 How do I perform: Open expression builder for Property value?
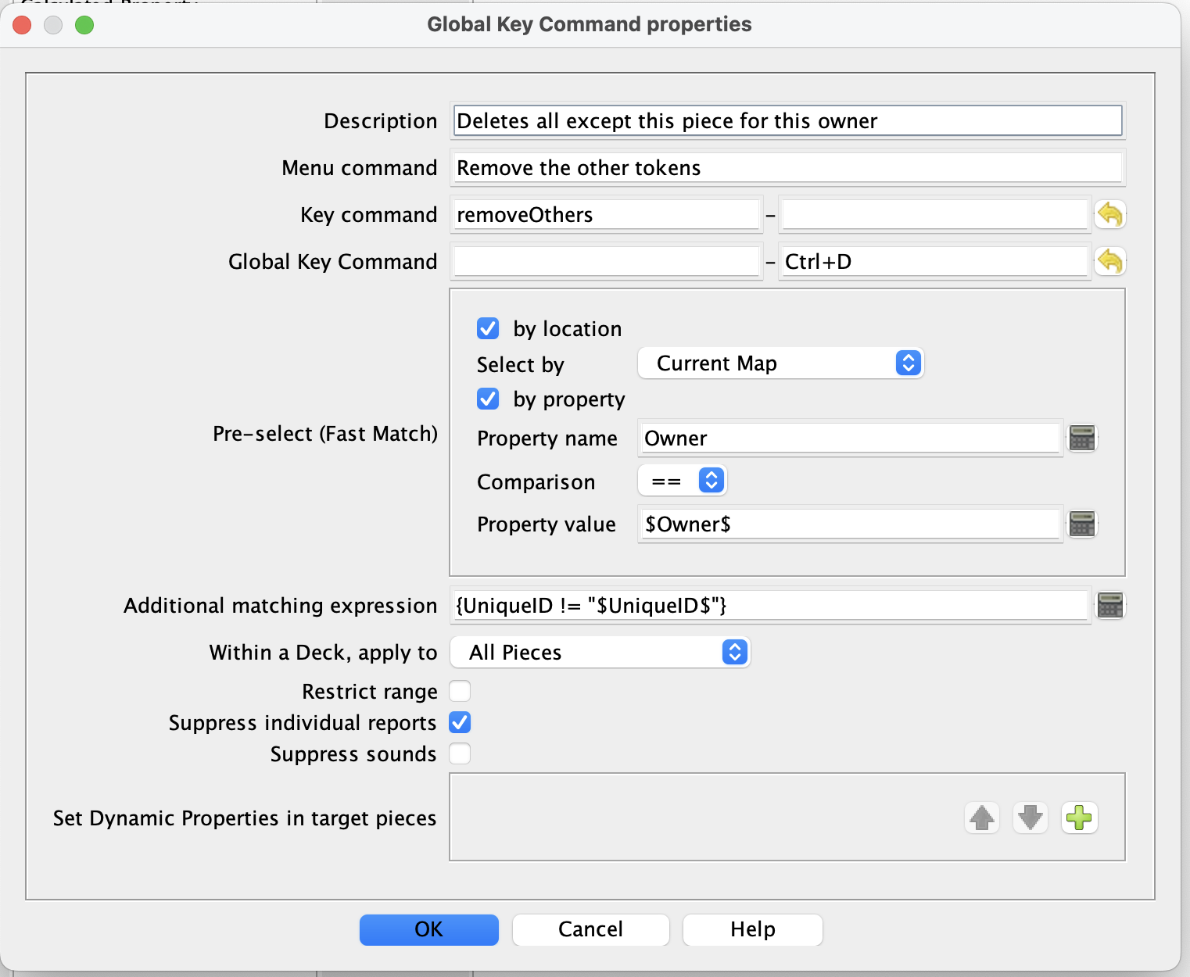coord(1082,524)
